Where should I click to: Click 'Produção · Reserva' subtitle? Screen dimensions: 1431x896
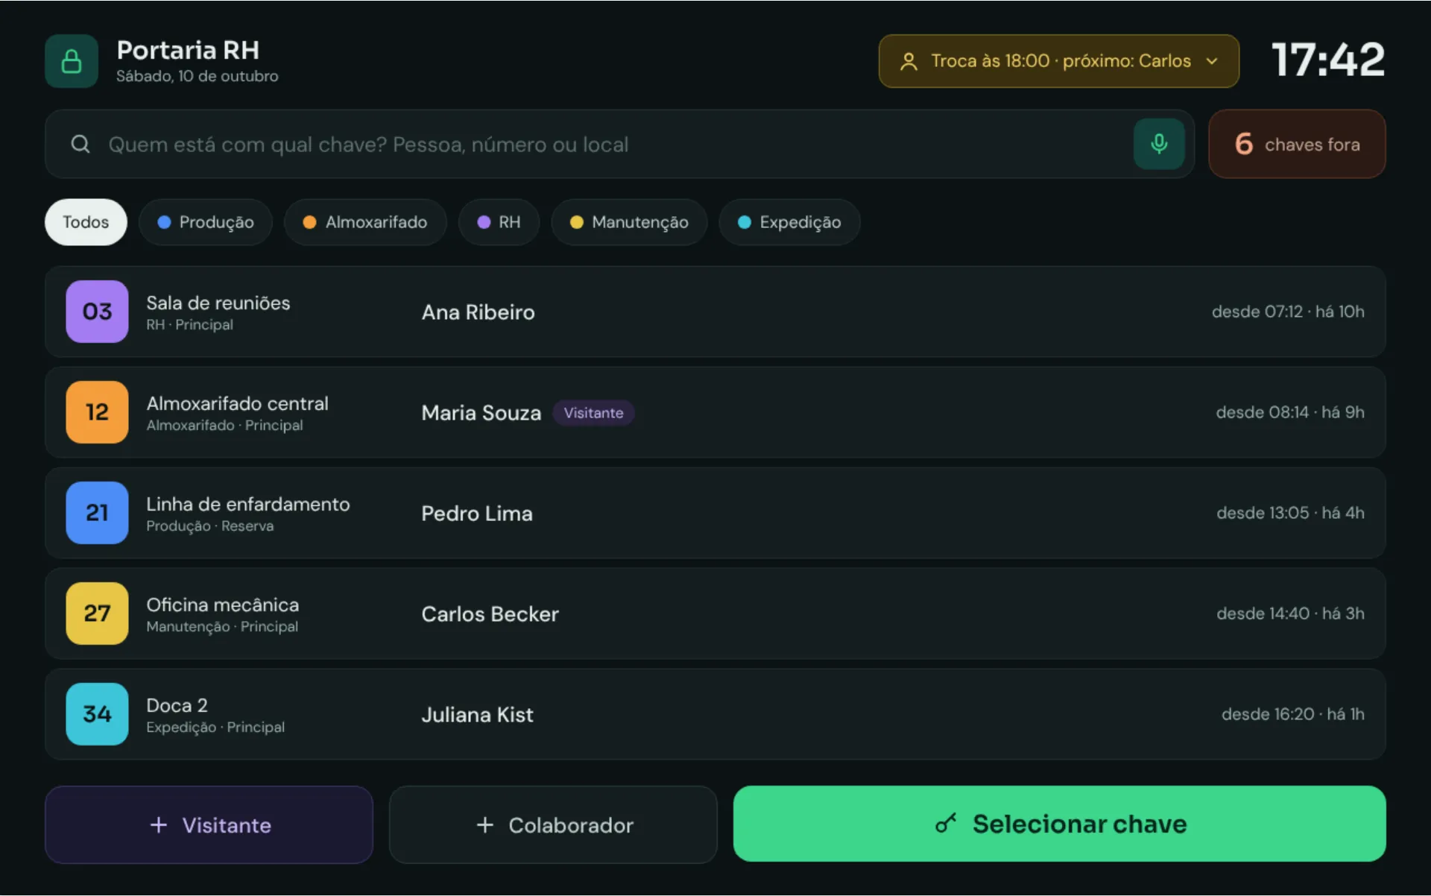tap(209, 526)
